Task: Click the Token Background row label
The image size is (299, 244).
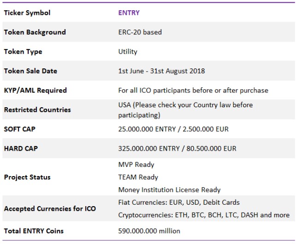Action: [x=35, y=32]
